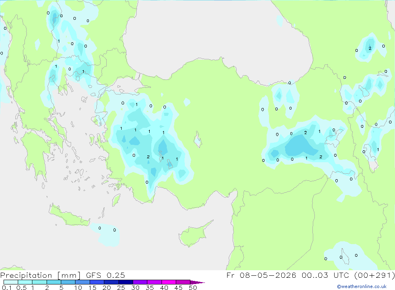Pick the 15–20 mm legend swatch

97,282
